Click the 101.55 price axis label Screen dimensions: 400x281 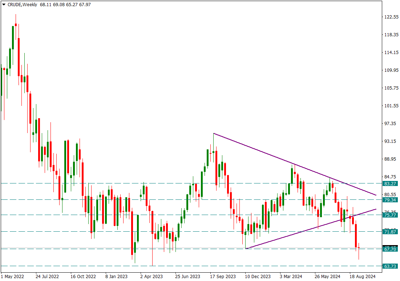click(391, 106)
